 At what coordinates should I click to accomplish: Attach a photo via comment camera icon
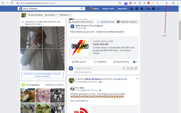tap(128, 68)
